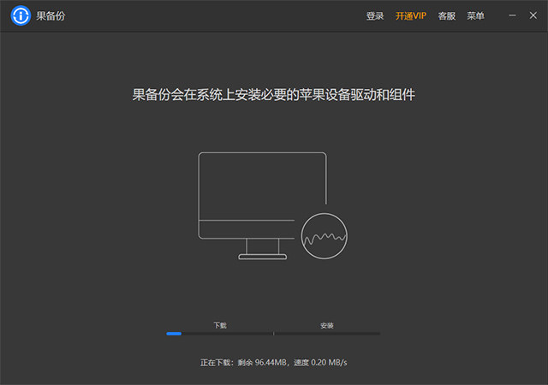Click the circular waveform icon
Viewport: 548px width, 385px height.
(x=325, y=236)
